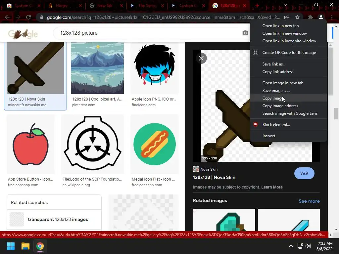Select Open image in new tab

[x=288, y=83]
